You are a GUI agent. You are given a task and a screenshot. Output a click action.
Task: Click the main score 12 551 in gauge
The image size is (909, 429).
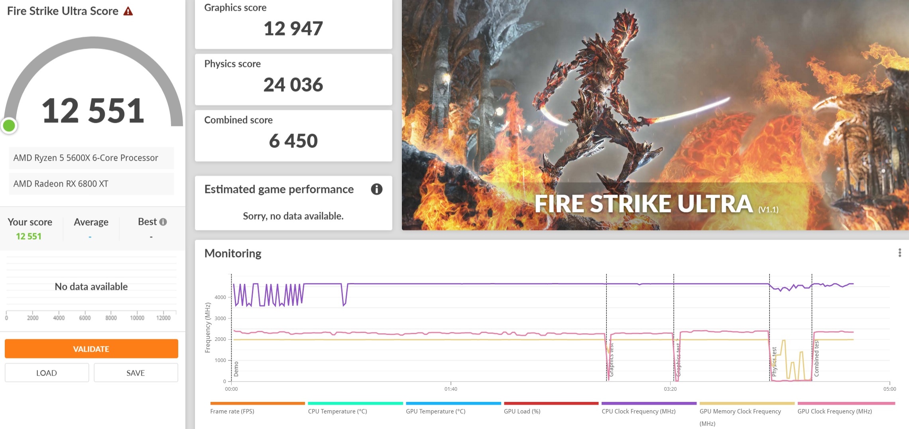(93, 110)
